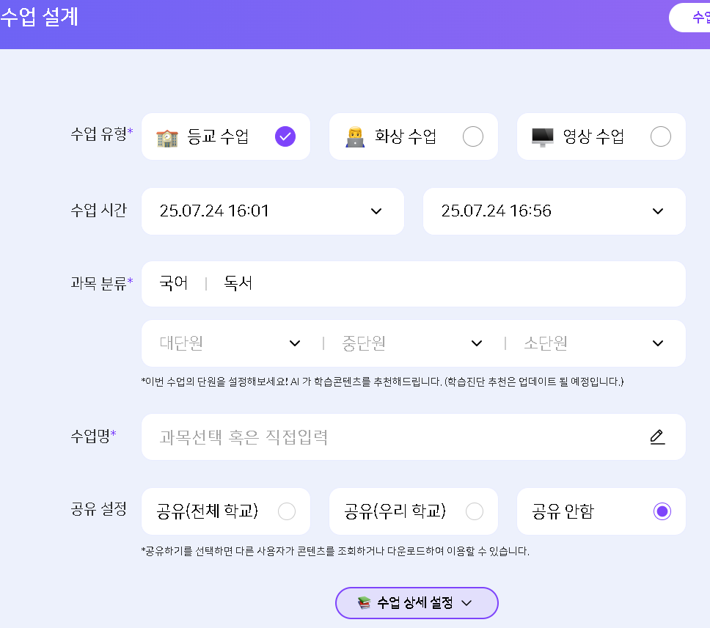Select the 화상 수업 radio button

point(473,136)
